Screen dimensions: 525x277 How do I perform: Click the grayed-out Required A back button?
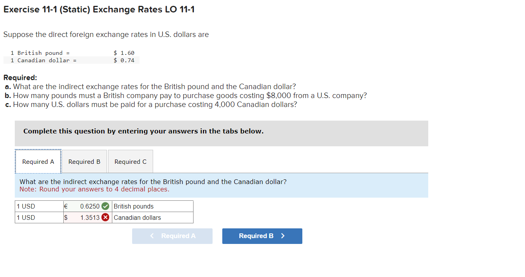[172, 236]
